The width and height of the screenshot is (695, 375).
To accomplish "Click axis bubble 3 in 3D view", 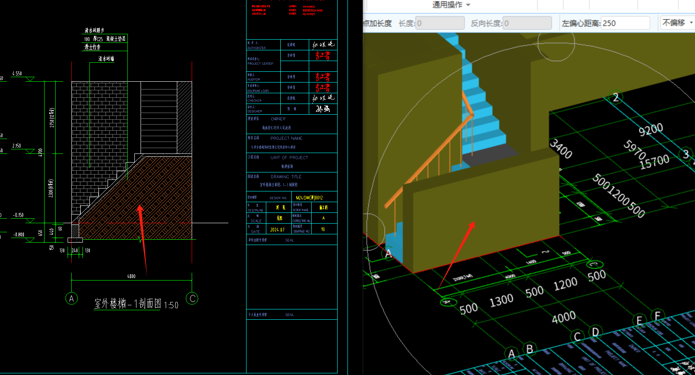I will [x=686, y=154].
